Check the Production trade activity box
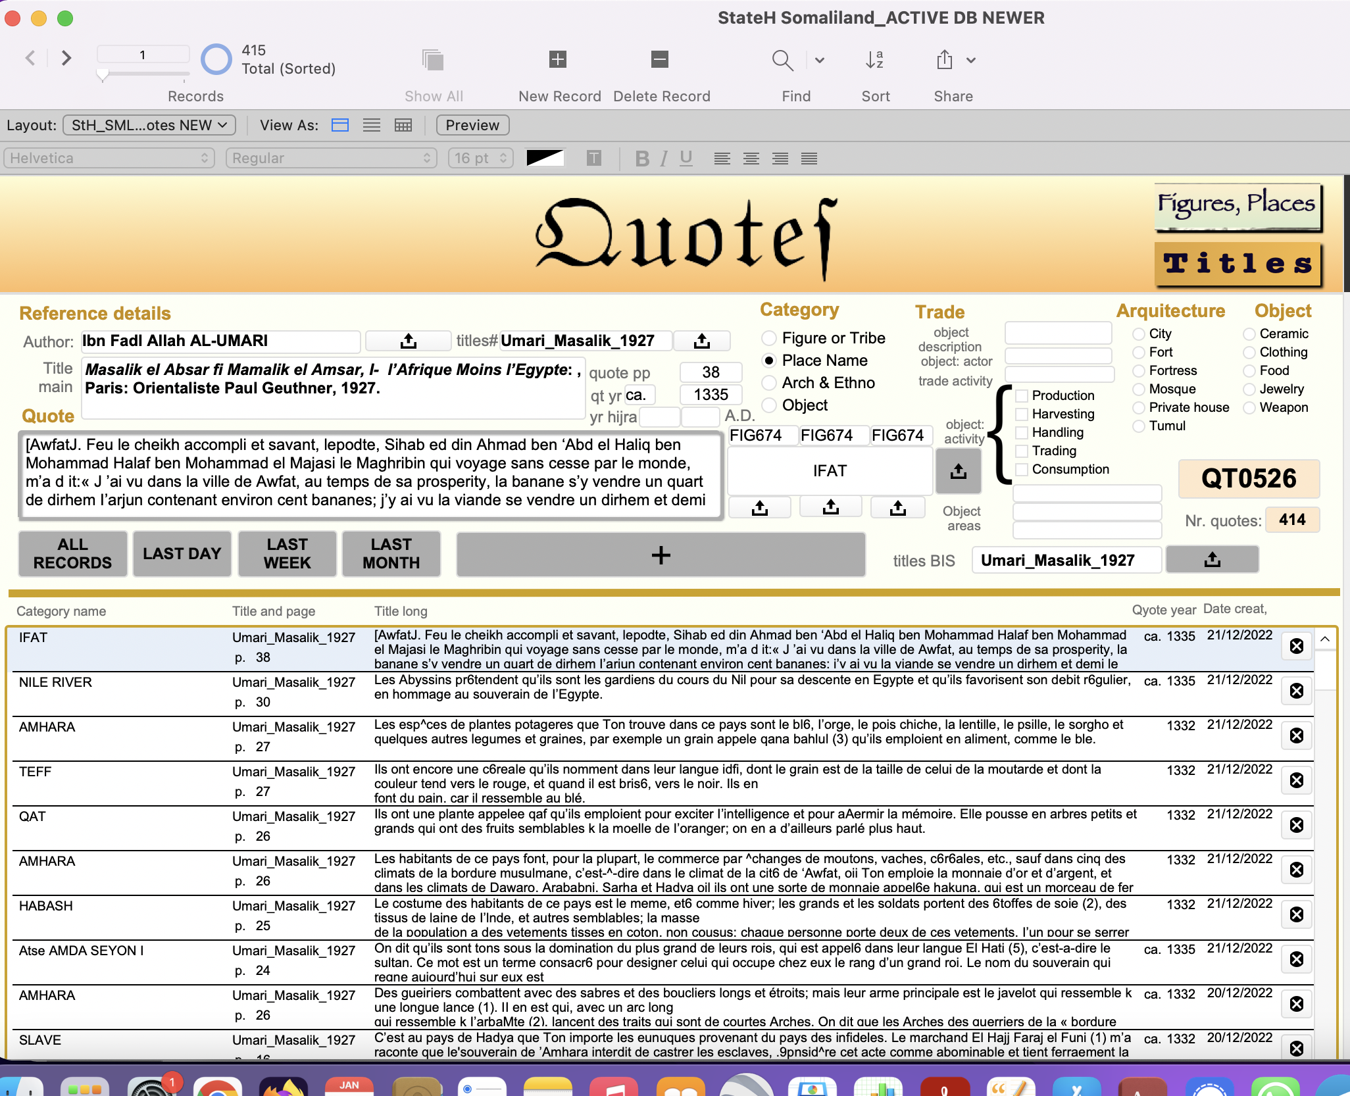1350x1096 pixels. coord(1022,396)
